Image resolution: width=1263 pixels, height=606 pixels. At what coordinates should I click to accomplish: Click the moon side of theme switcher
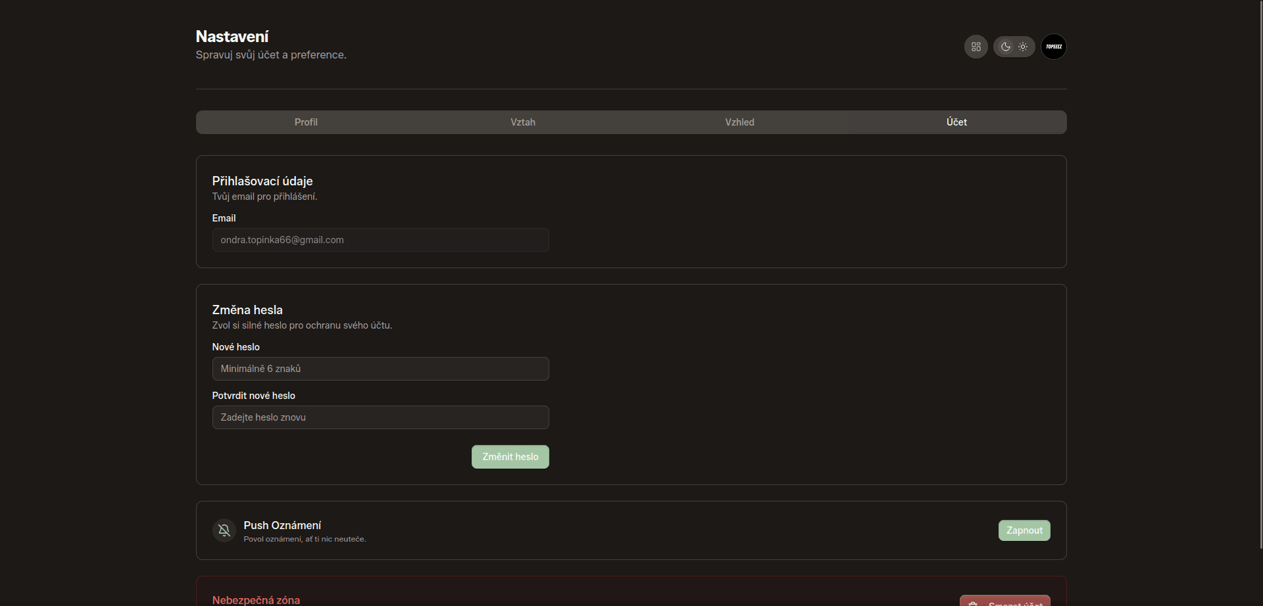pyautogui.click(x=1005, y=47)
